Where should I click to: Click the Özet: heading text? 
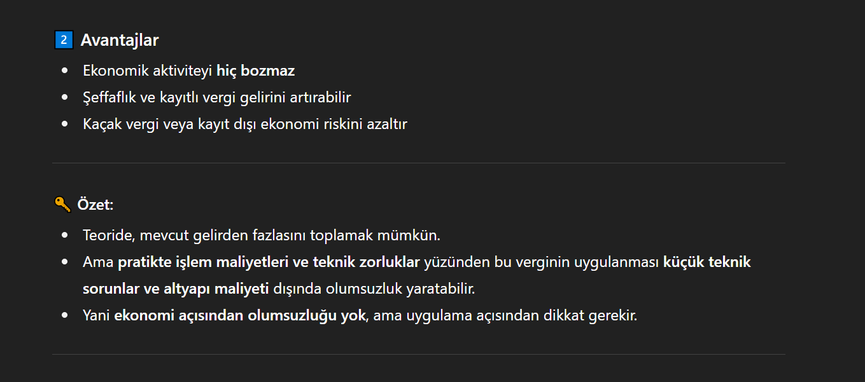(95, 205)
